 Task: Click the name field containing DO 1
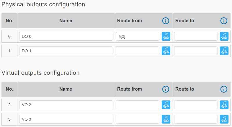click(x=65, y=51)
